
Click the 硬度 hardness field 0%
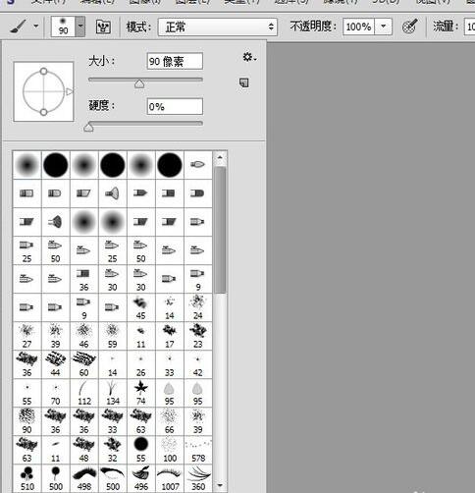pyautogui.click(x=175, y=106)
